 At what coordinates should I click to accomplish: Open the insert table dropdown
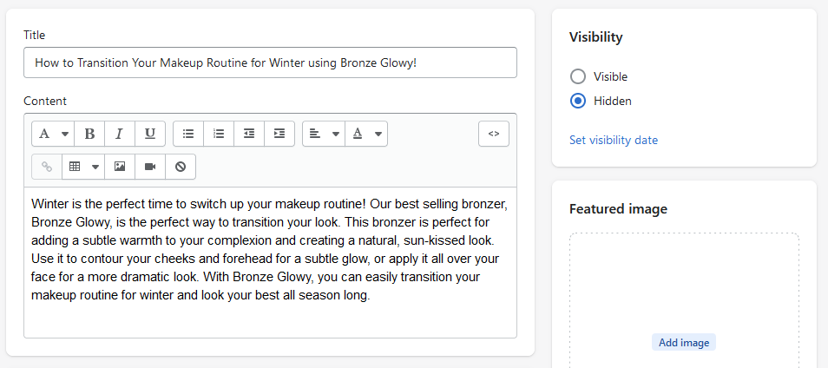[83, 167]
